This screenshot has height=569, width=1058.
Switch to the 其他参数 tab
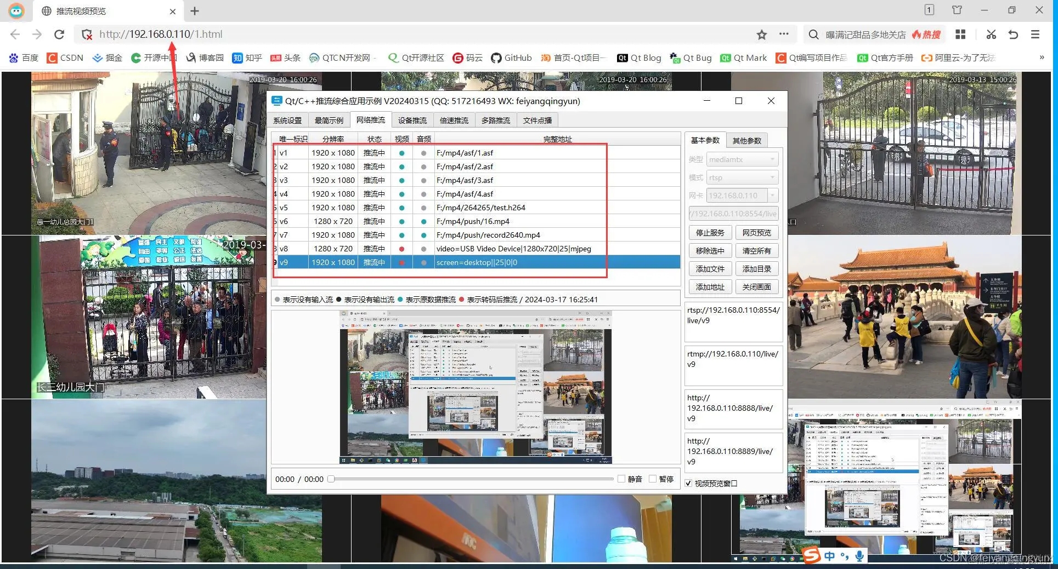pyautogui.click(x=747, y=140)
